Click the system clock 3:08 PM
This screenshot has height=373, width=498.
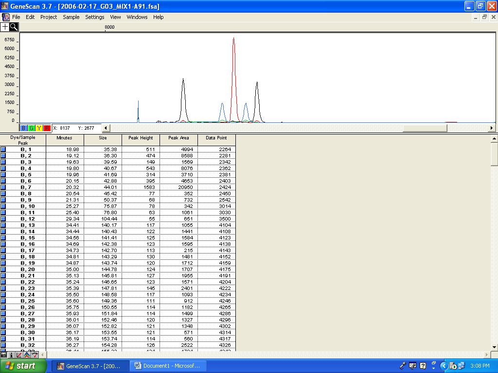[x=480, y=366]
